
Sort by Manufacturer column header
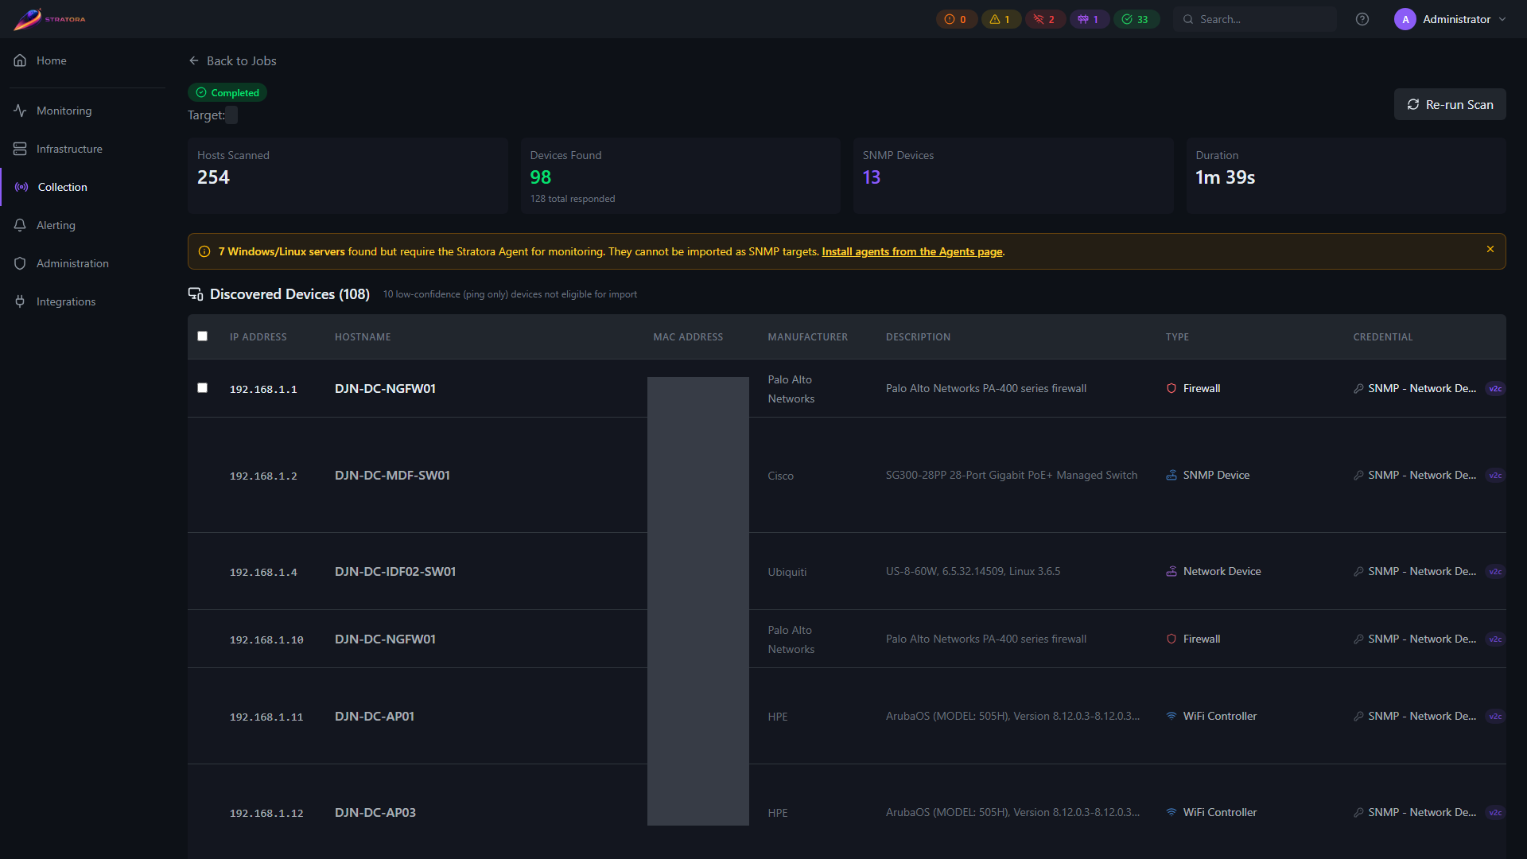pos(807,337)
